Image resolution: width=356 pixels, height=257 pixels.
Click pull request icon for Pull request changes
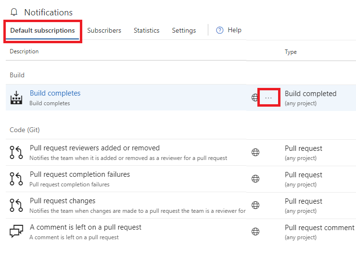[x=16, y=205]
